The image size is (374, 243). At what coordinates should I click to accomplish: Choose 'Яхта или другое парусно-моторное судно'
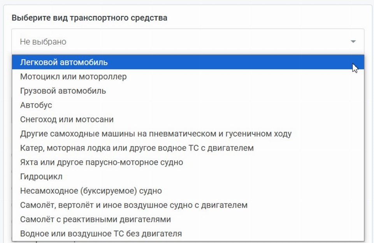102,162
